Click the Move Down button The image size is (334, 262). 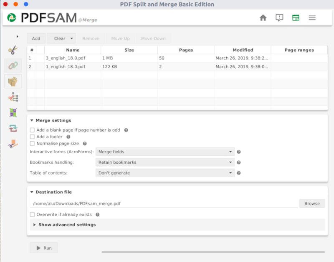coord(153,38)
